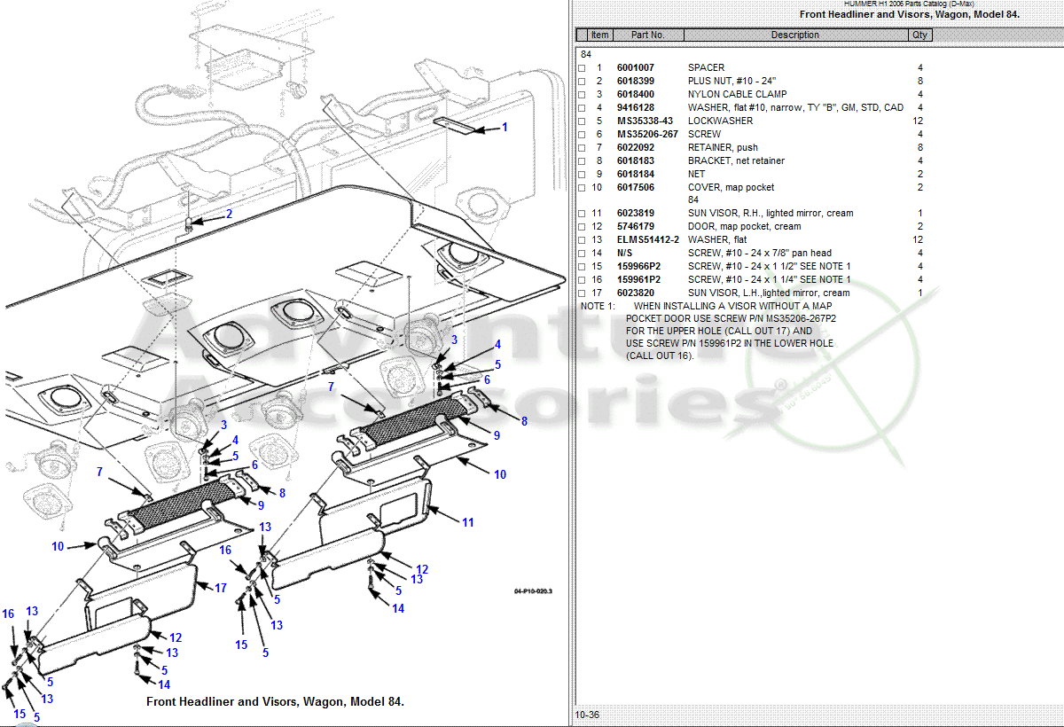Screen dimensions: 1064x727
Task: Click the NOTE 1 text below the table
Action: click(708, 331)
